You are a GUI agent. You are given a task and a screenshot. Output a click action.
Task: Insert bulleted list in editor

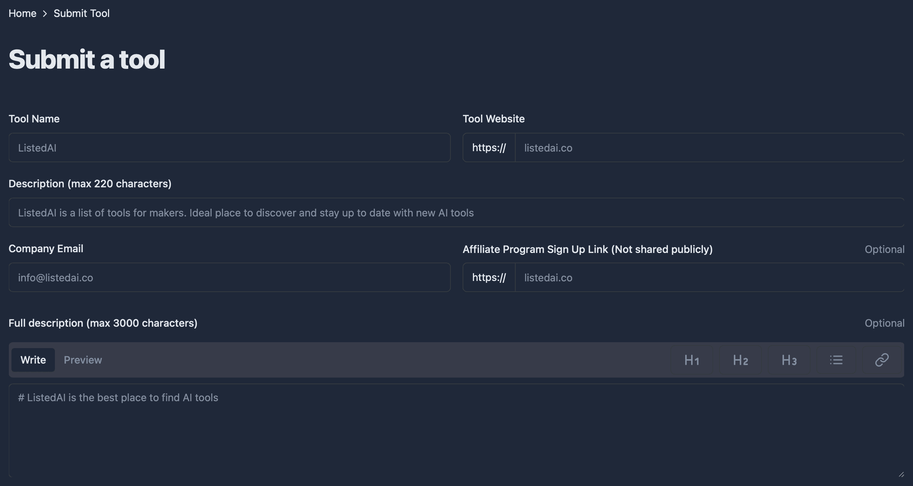[x=836, y=360]
